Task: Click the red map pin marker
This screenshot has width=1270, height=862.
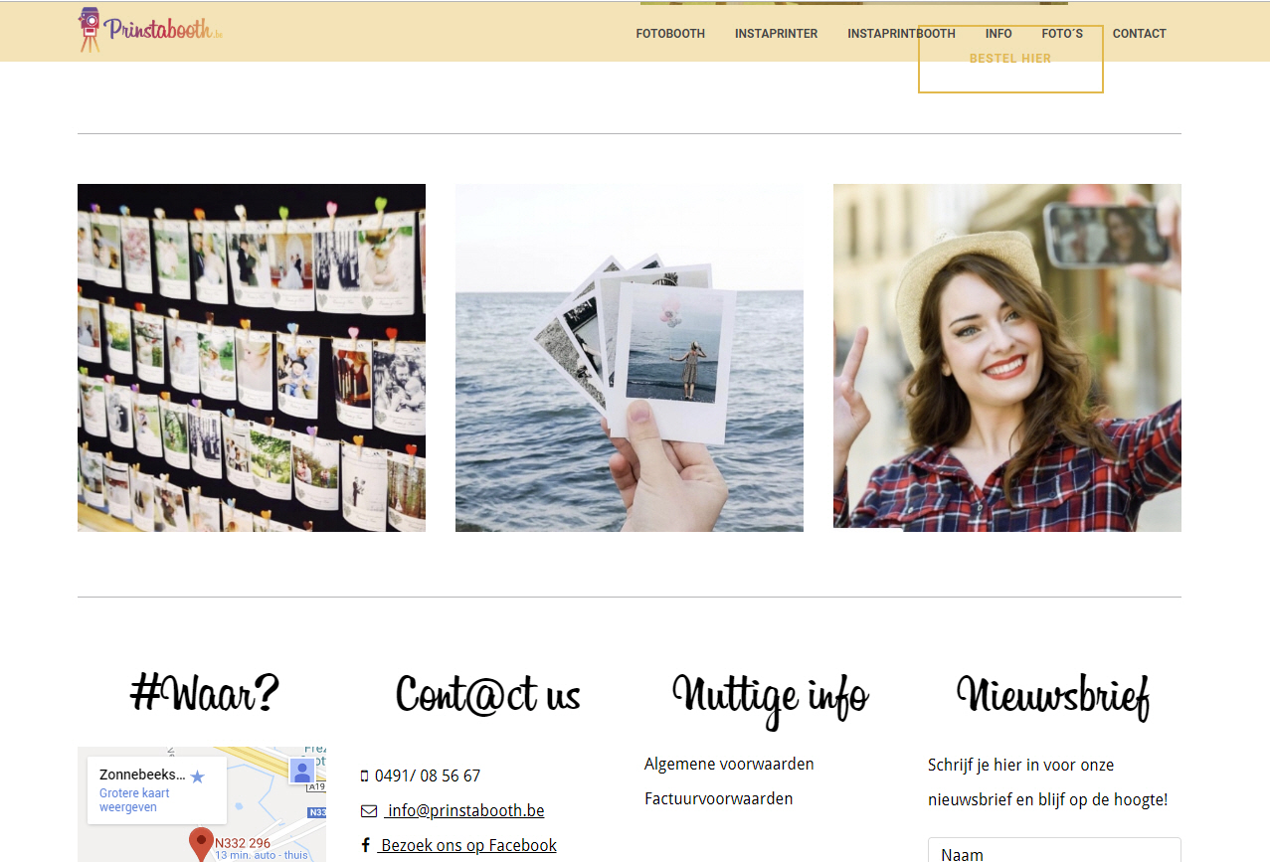Action: 201,843
